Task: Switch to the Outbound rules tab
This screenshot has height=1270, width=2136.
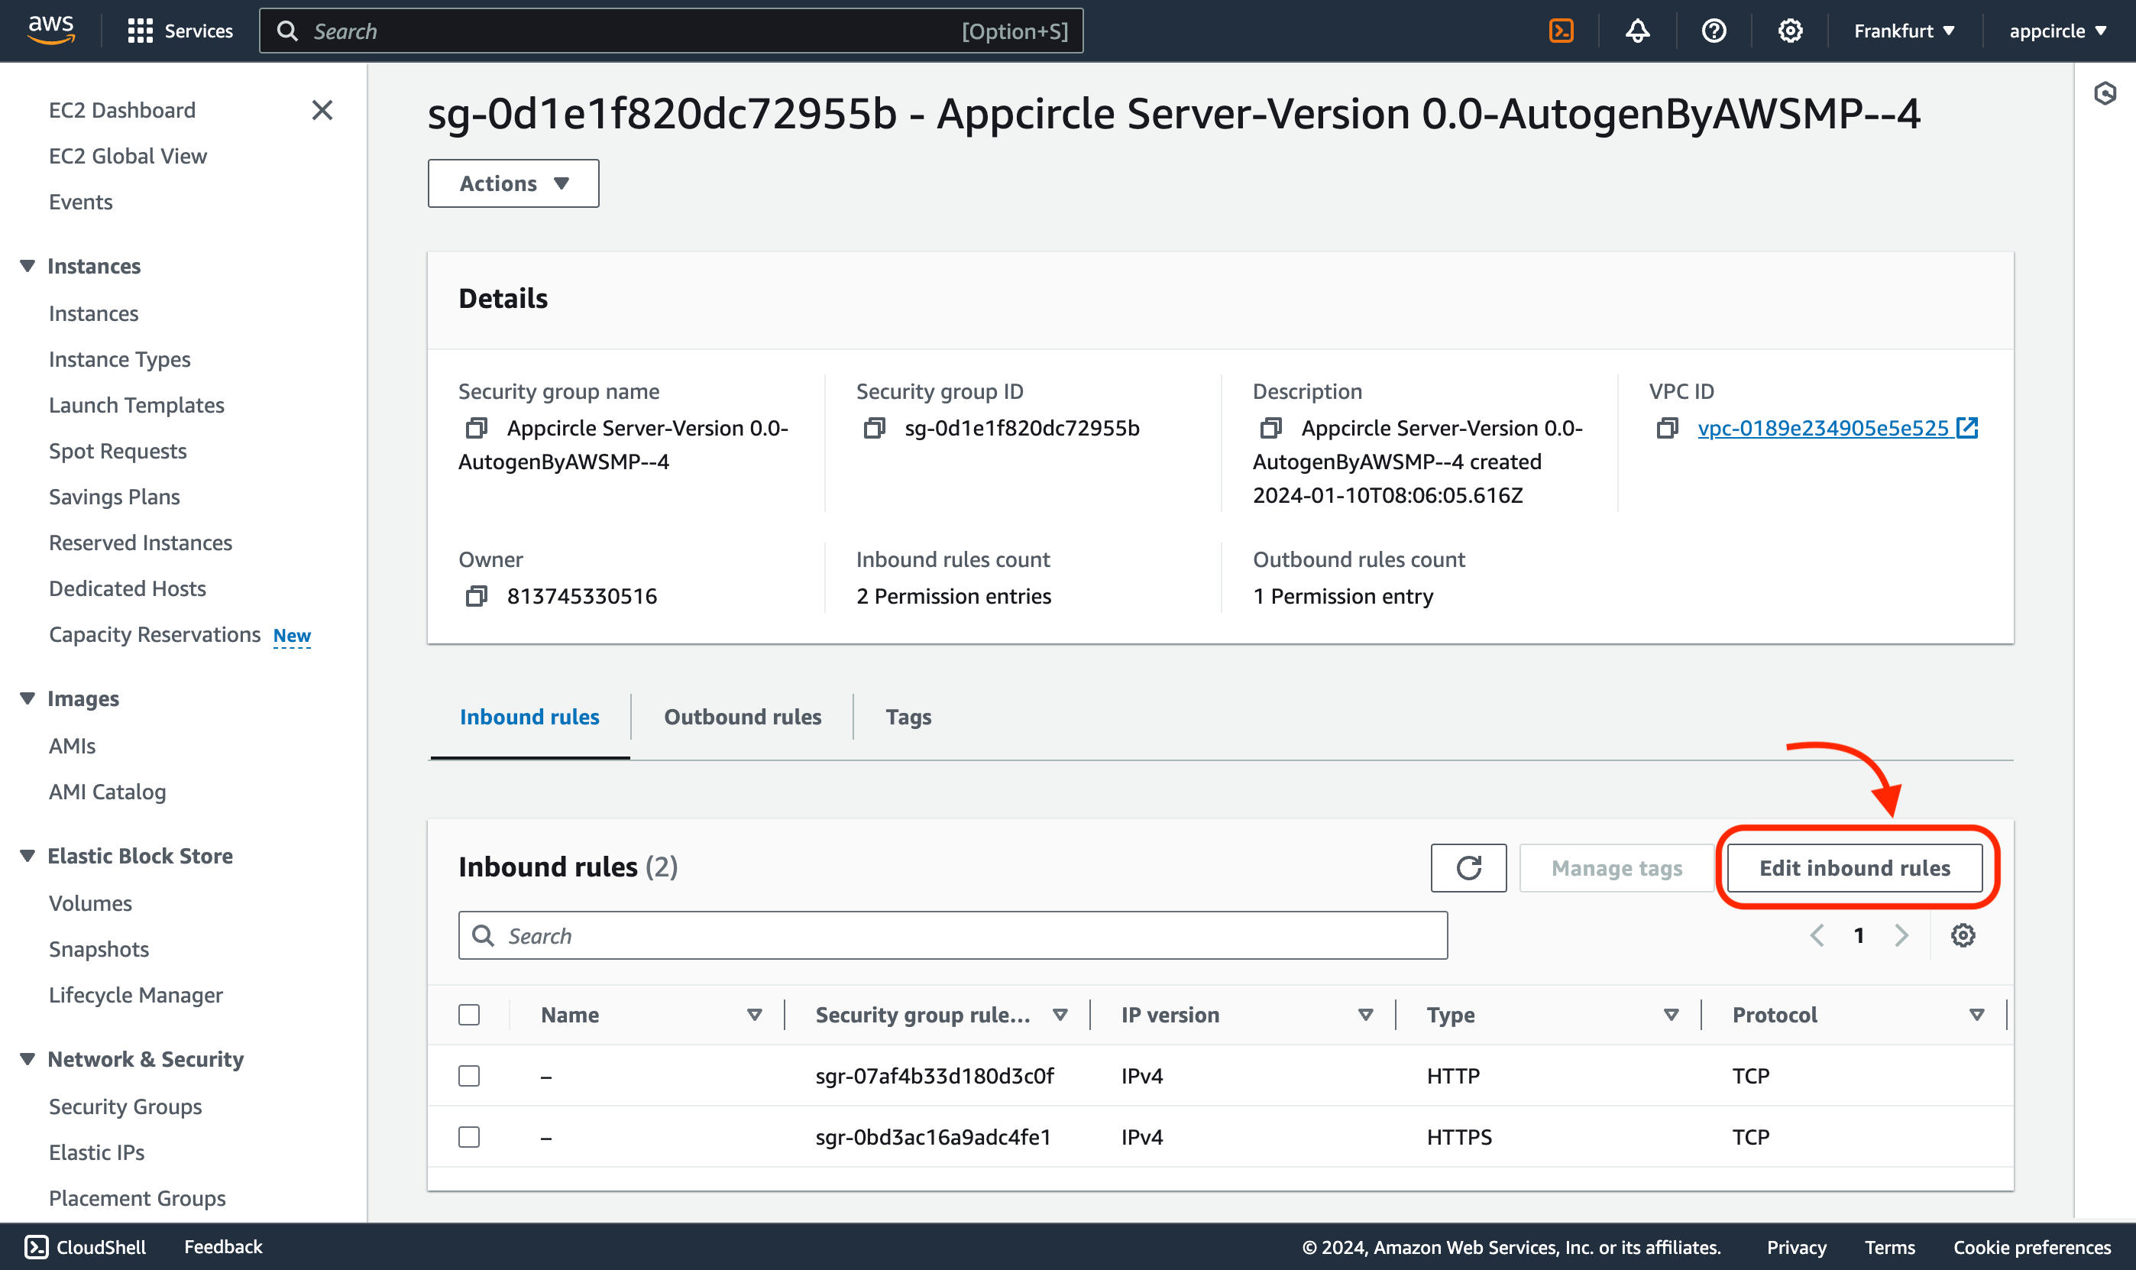Action: tap(743, 718)
